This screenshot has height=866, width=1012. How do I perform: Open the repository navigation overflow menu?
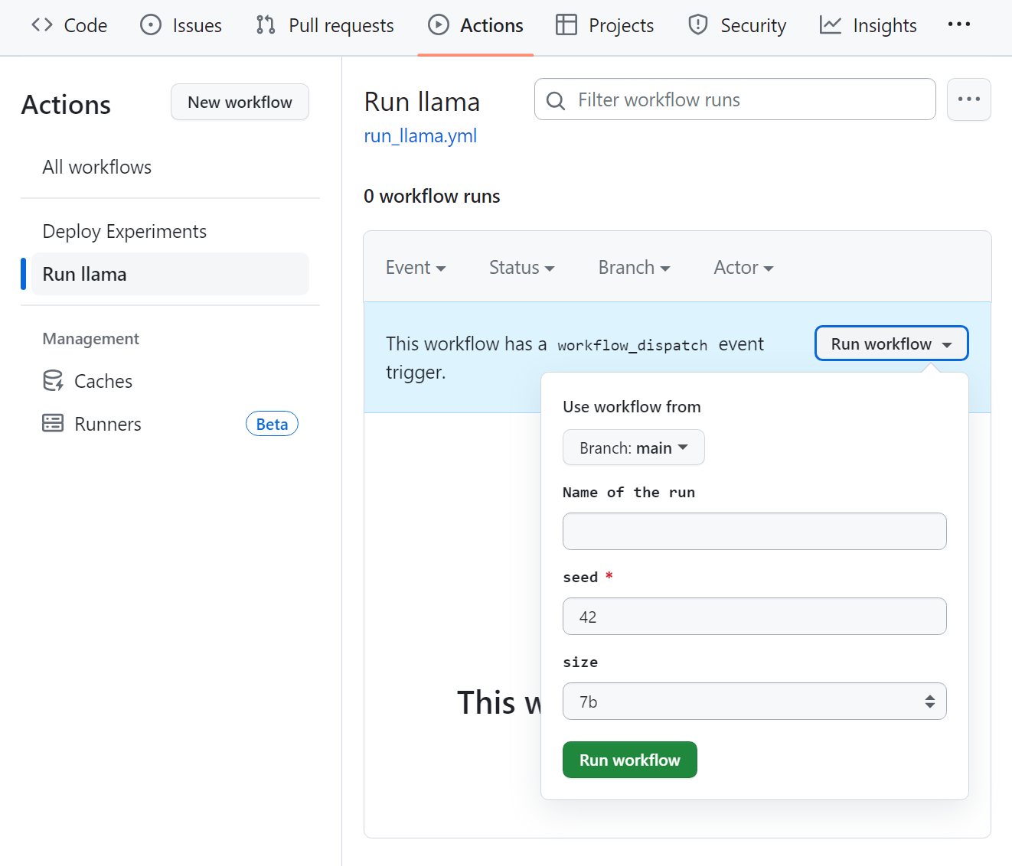(959, 24)
